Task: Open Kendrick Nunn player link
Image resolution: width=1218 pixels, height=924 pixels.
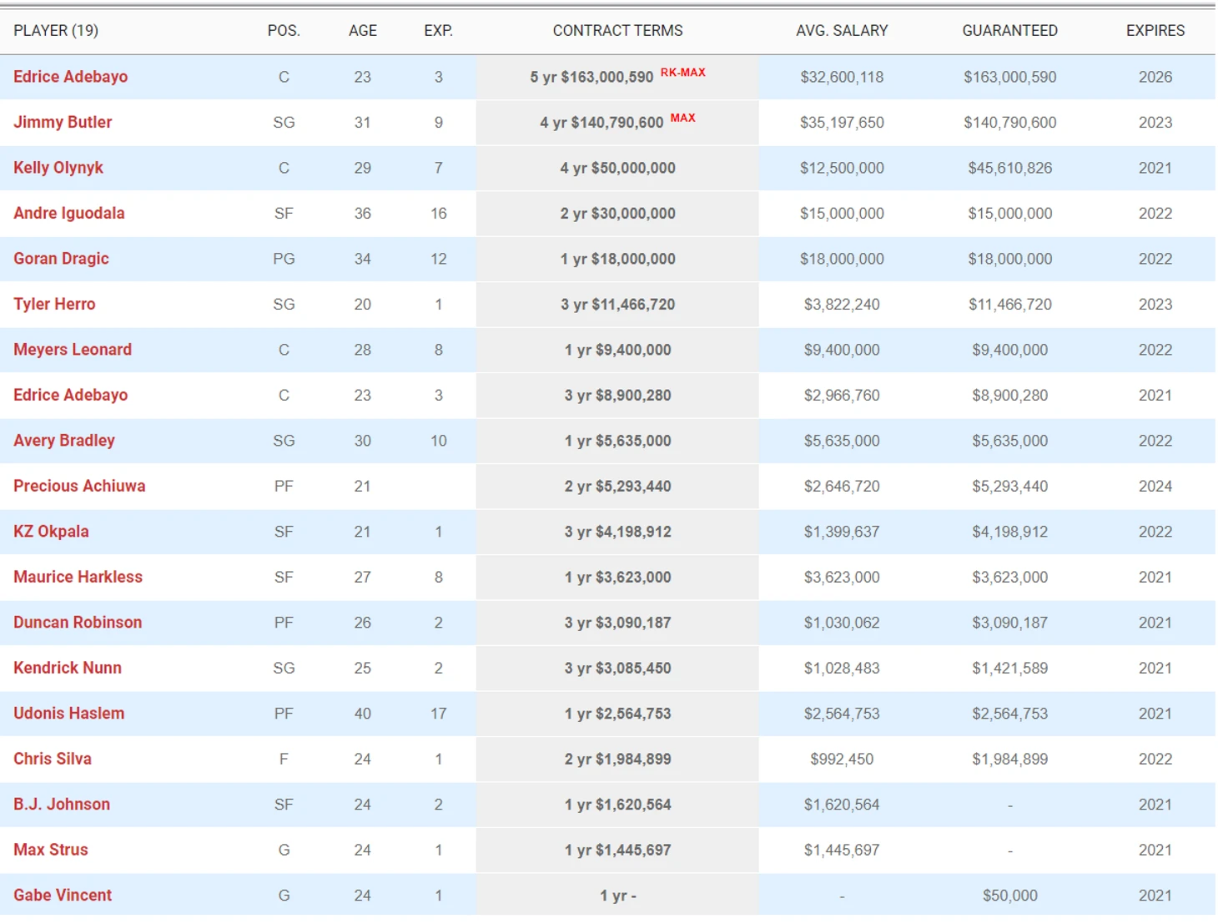Action: tap(68, 668)
